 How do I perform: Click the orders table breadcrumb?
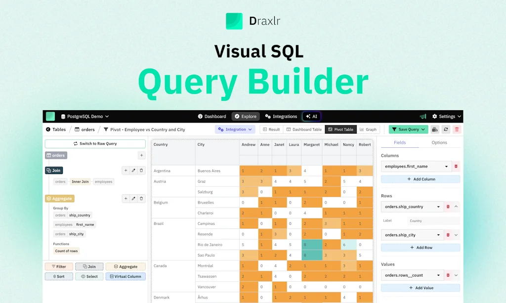click(x=85, y=130)
